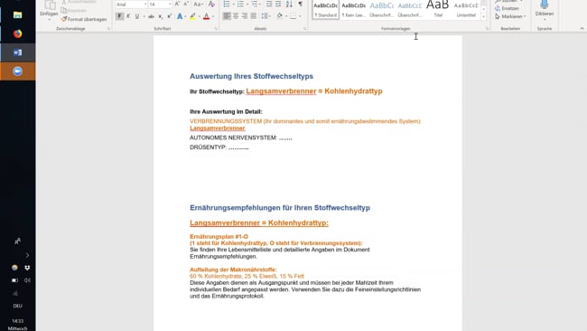Click Ersetzen in the Bearbeiten group

(508, 8)
